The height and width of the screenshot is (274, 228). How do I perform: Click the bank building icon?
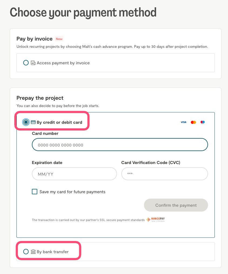coord(33,252)
